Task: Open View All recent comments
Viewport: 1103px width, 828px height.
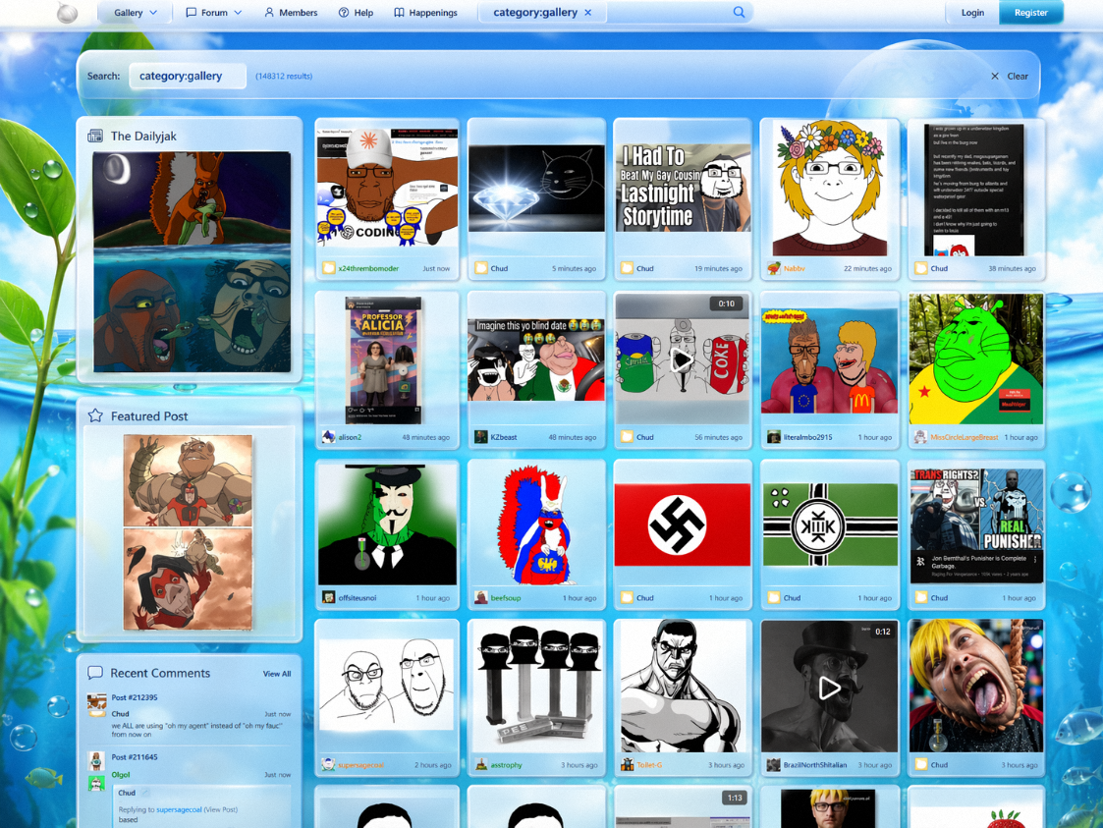Action: pyautogui.click(x=277, y=674)
